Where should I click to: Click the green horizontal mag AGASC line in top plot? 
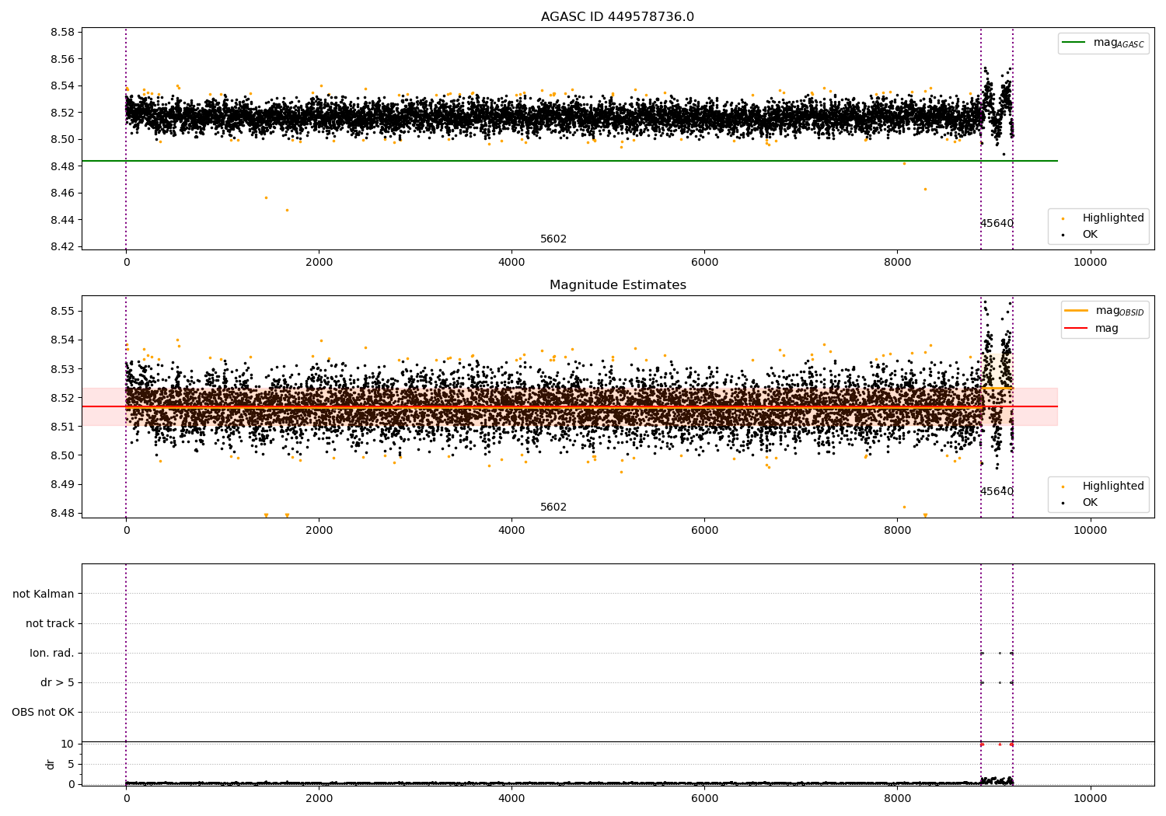570,161
